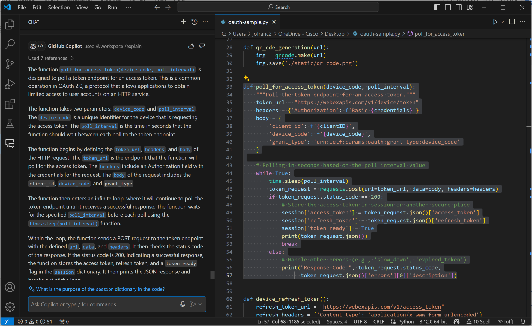Toggle the [off] status bar item
The image size is (532, 326).
point(505,322)
